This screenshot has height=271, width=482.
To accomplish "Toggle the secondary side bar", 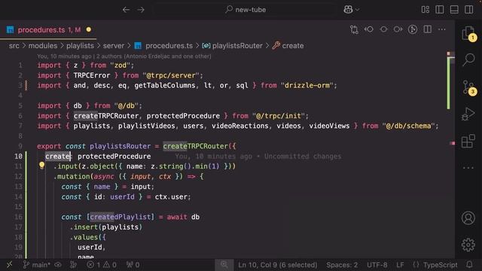I will tap(468, 10).
